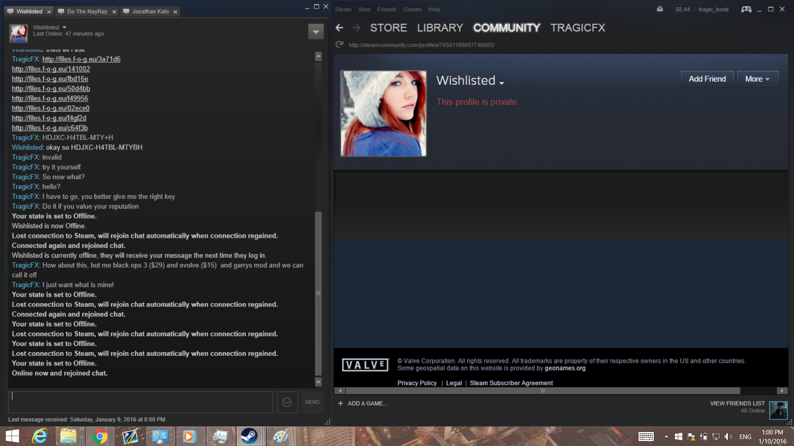Click the browser back arrow icon
The width and height of the screenshot is (794, 446).
(340, 28)
